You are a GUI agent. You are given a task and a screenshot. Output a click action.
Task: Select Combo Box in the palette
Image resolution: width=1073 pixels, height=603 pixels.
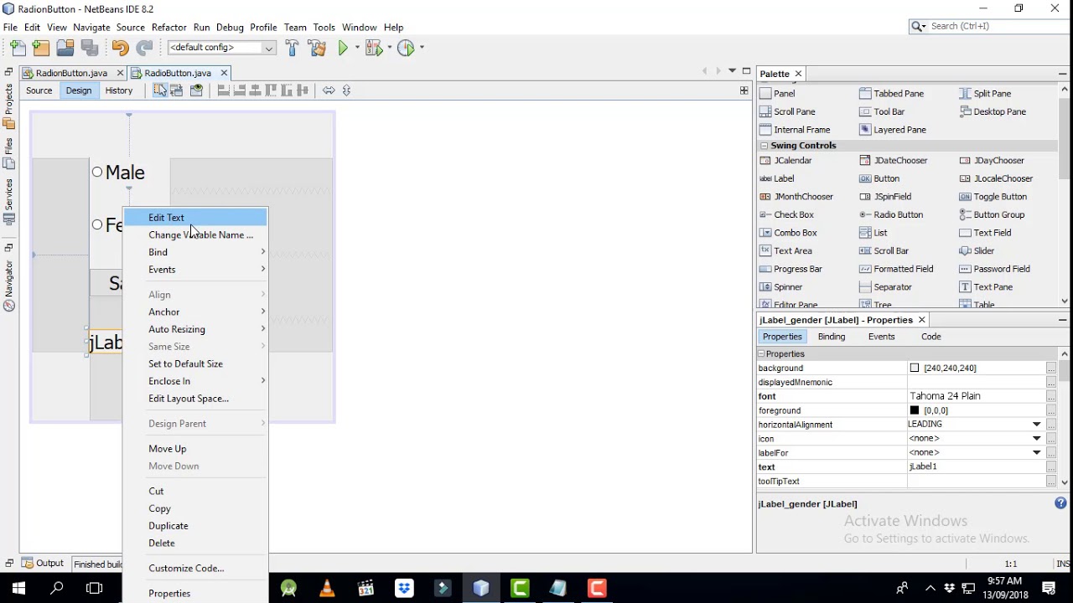coord(788,233)
